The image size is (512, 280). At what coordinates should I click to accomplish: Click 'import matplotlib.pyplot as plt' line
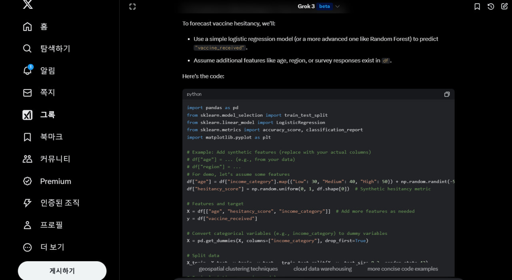click(x=229, y=137)
